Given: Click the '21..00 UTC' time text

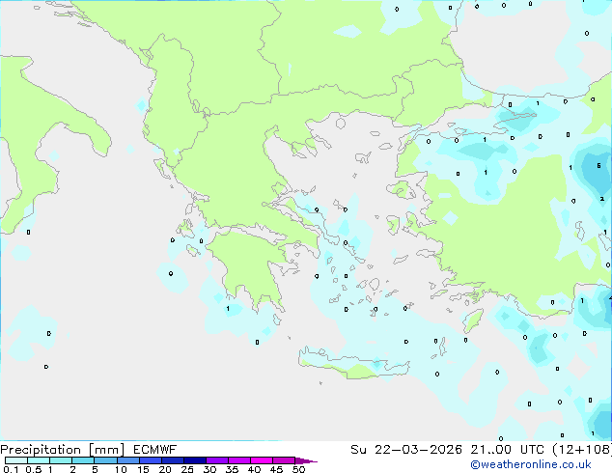Looking at the screenshot, I should point(507,450).
